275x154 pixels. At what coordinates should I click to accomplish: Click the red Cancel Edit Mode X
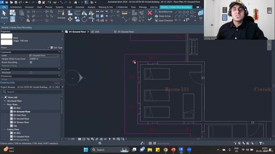coord(150,13)
